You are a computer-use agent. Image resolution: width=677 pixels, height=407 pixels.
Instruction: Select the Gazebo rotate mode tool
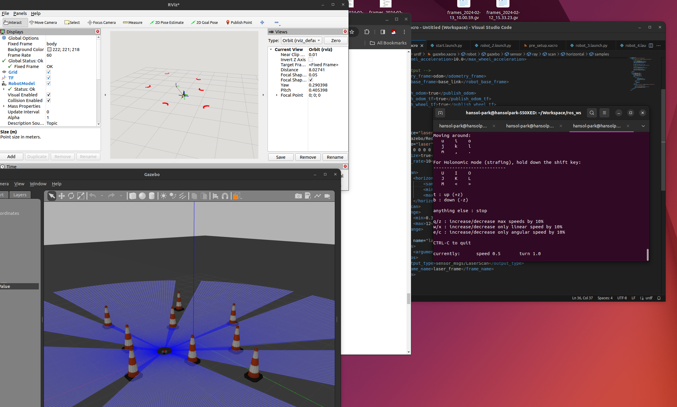tap(71, 196)
